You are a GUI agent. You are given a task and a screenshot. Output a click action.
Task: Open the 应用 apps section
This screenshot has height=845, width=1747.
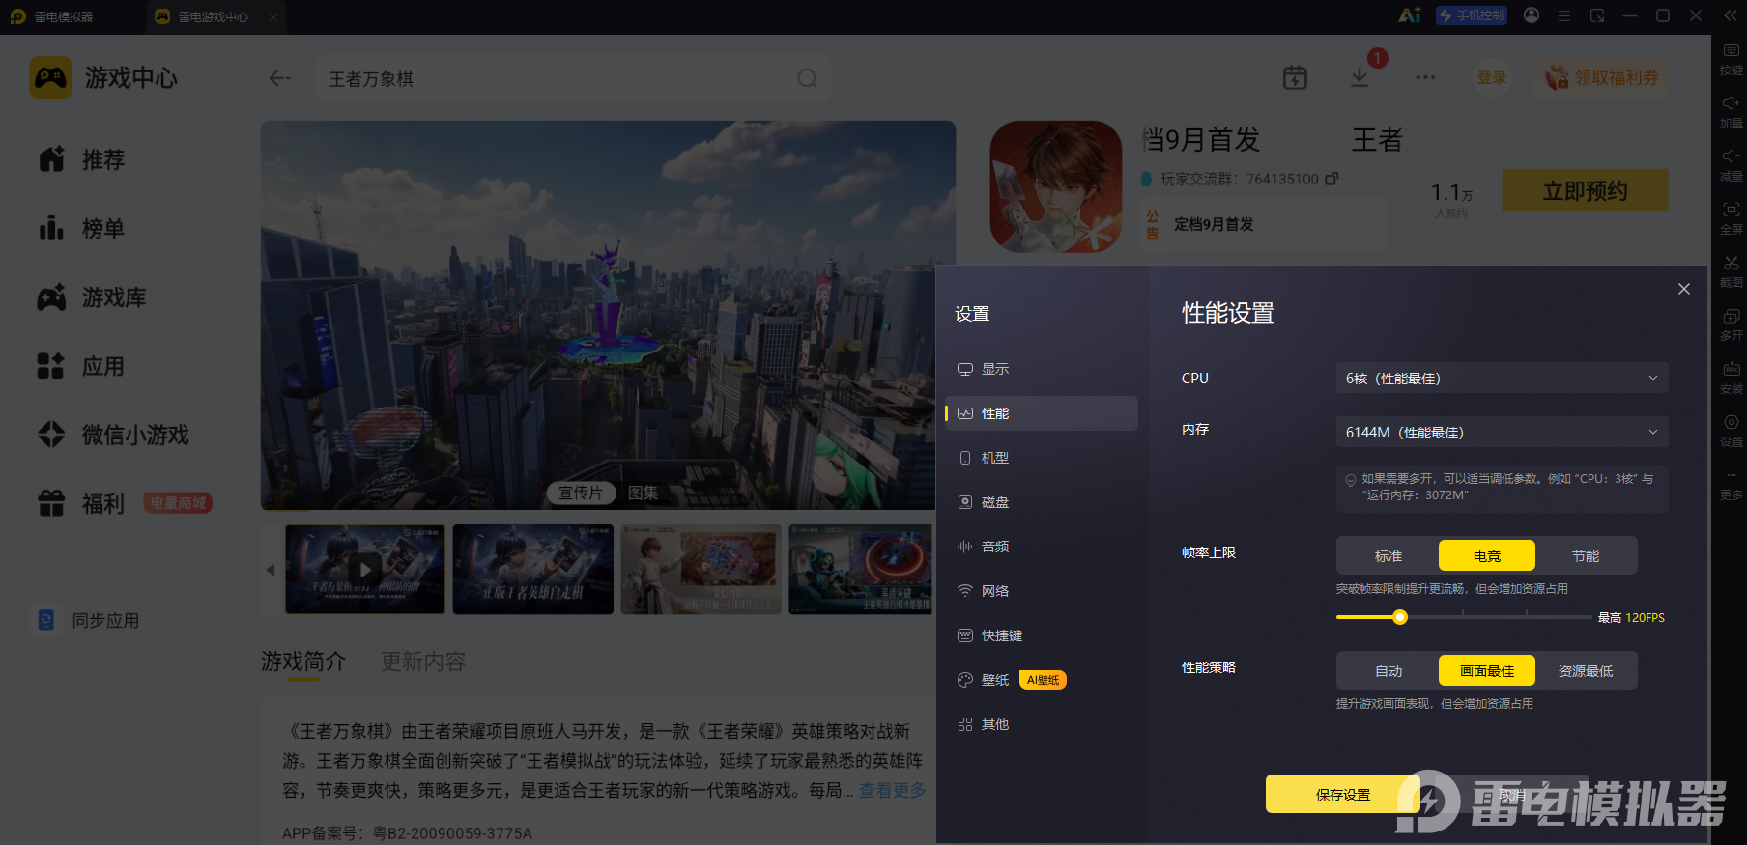(82, 366)
